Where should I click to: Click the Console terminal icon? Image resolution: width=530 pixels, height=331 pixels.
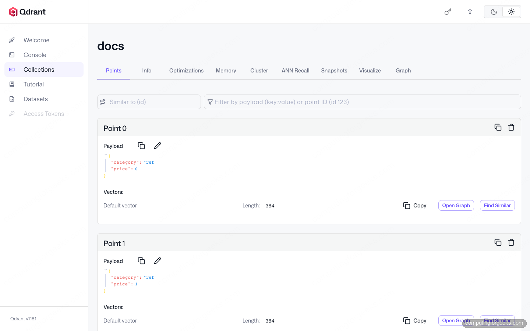coord(12,55)
